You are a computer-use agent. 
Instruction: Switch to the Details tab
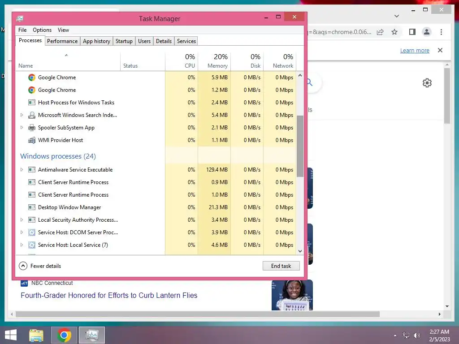point(164,41)
